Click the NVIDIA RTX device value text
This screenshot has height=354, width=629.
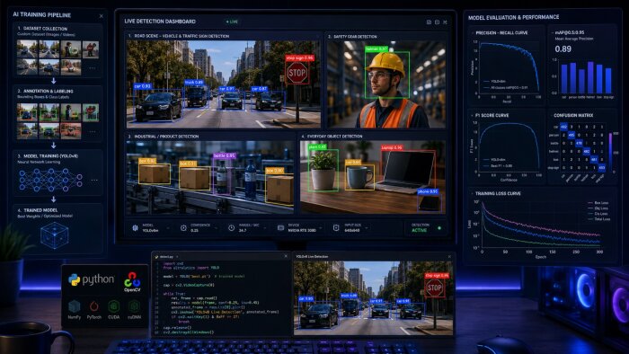[x=302, y=231]
